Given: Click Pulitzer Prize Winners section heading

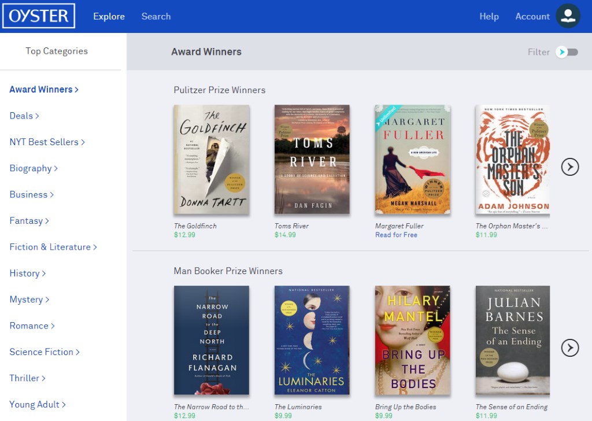Looking at the screenshot, I should (219, 90).
